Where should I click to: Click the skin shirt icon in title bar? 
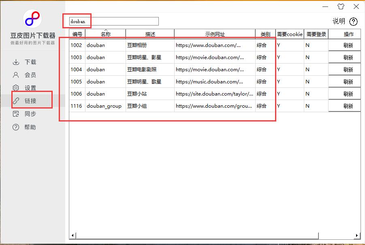point(341,6)
